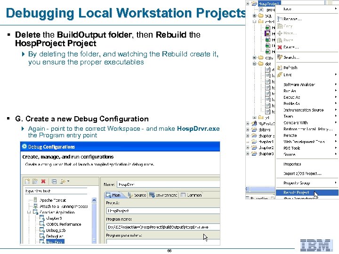Expand the SQL folder in project tree
The image size is (339, 254).
tap(254, 16)
